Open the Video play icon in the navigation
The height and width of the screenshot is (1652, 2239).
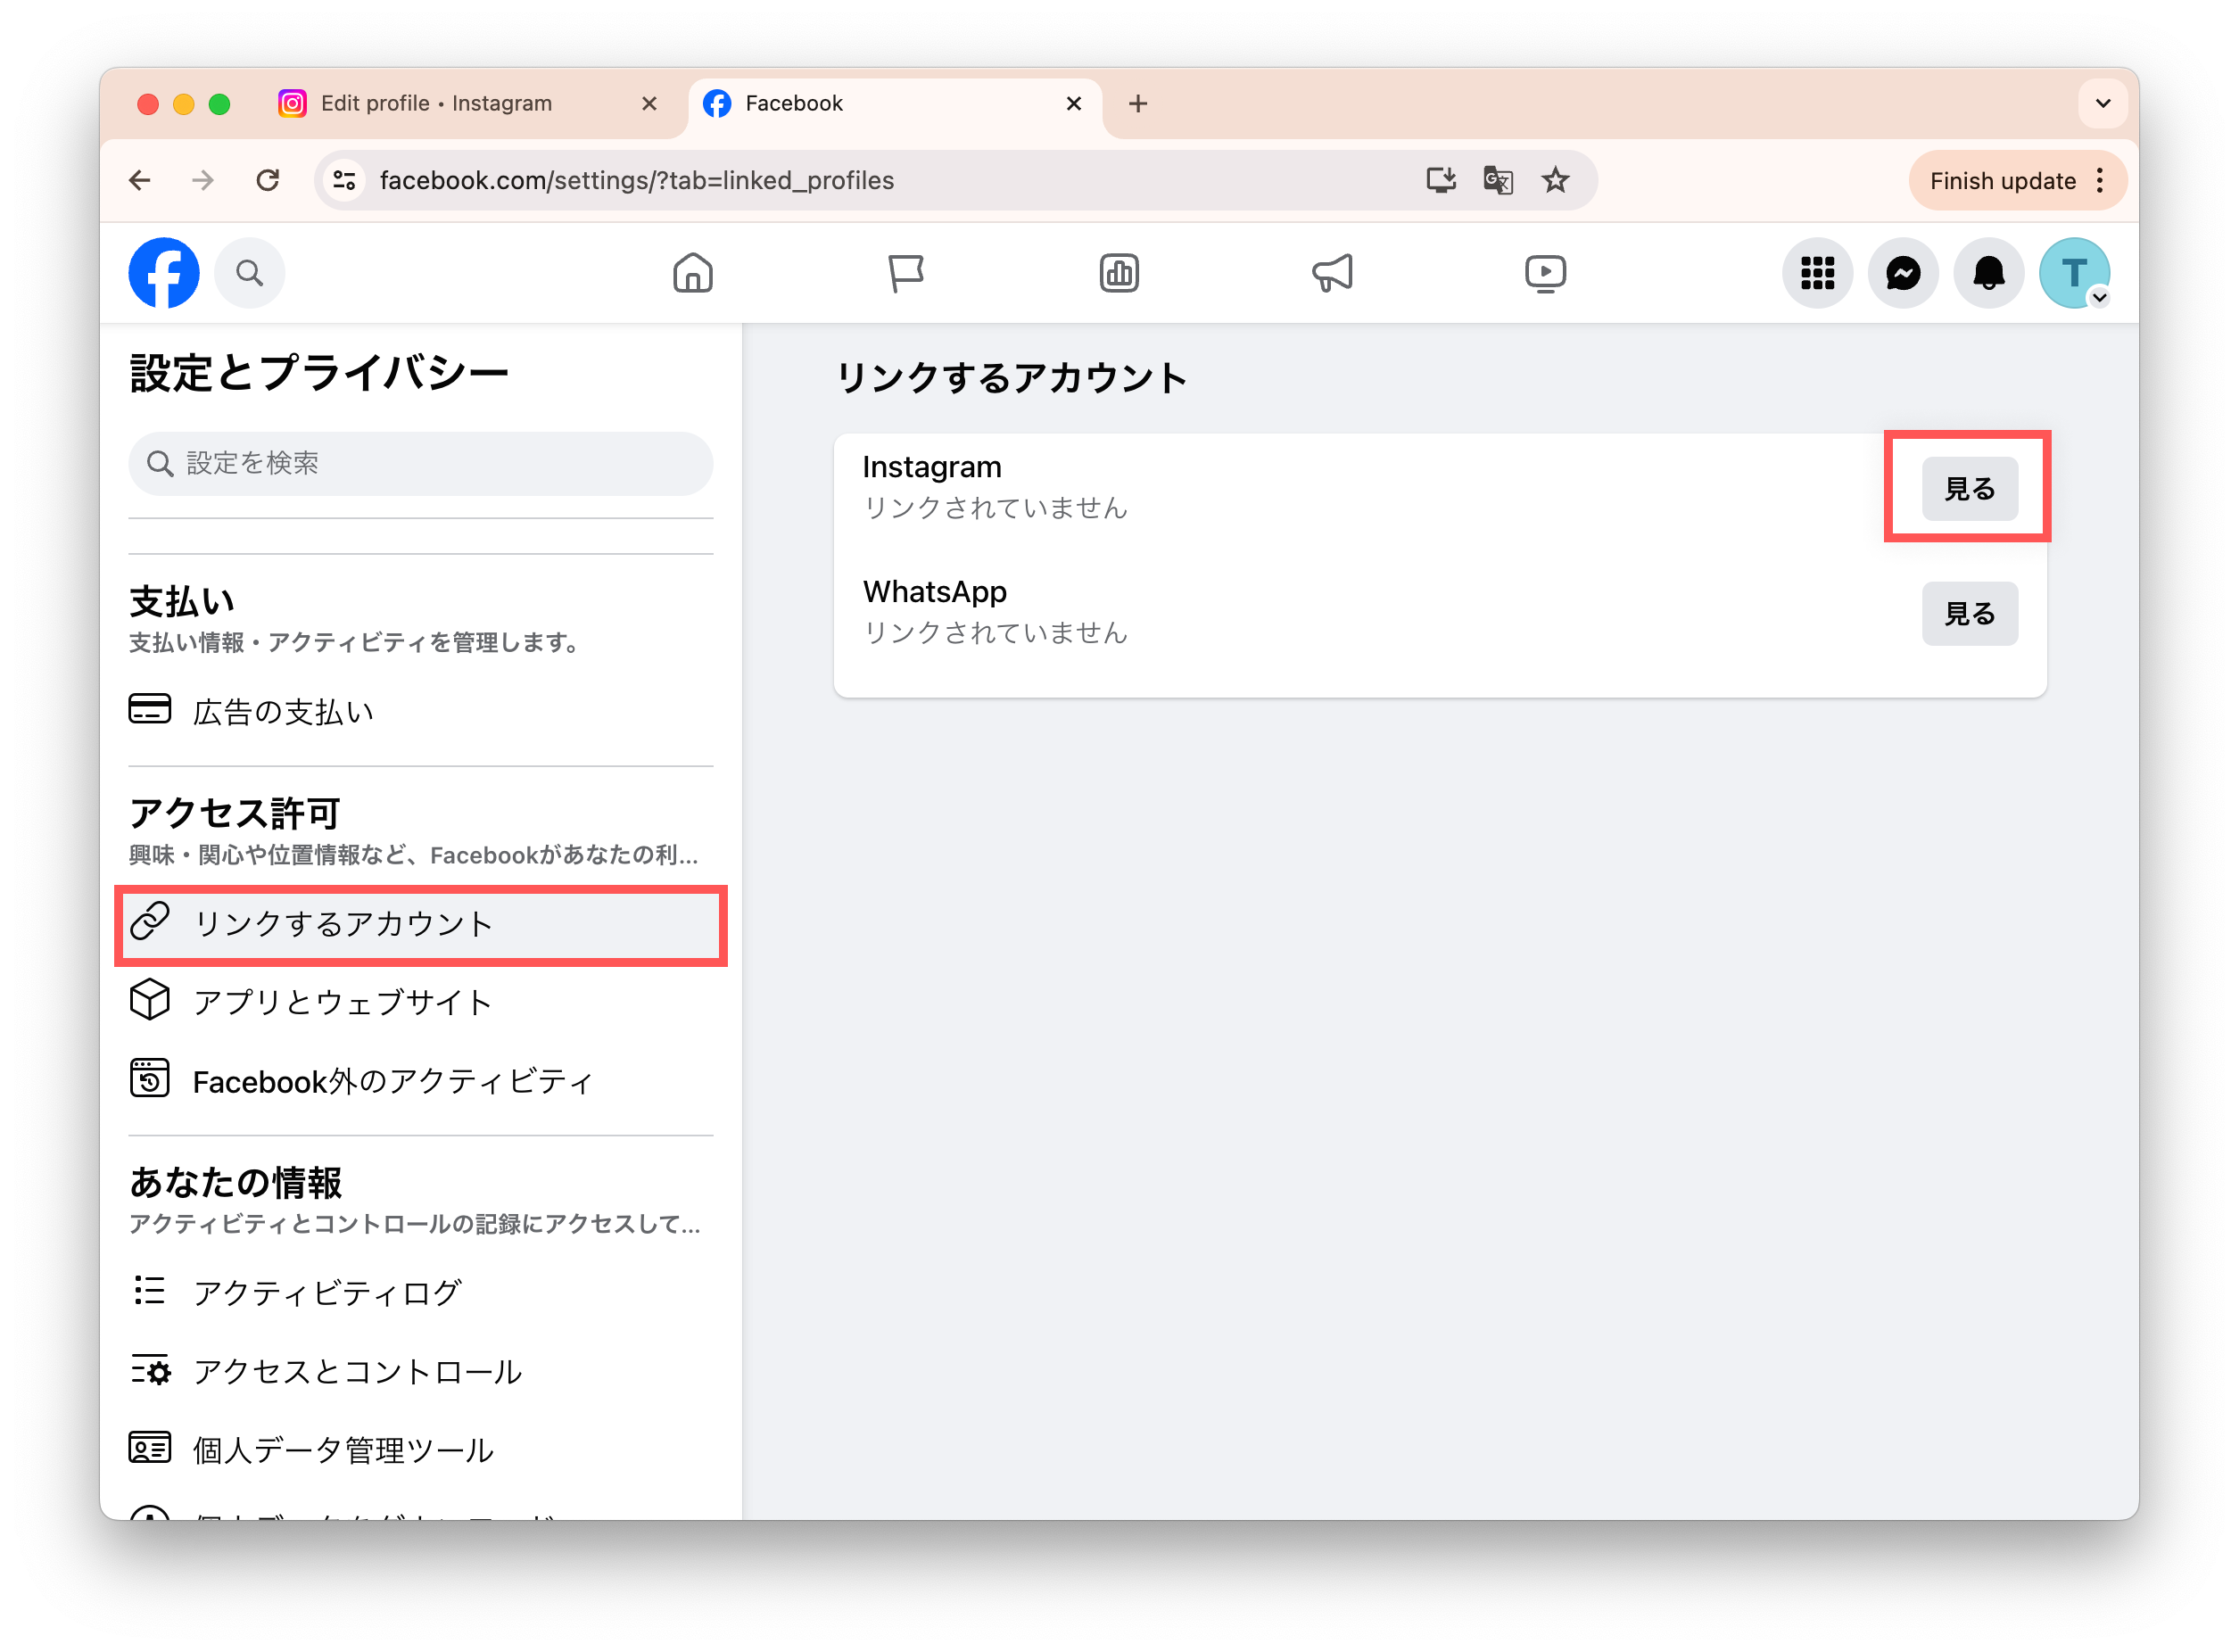1545,272
